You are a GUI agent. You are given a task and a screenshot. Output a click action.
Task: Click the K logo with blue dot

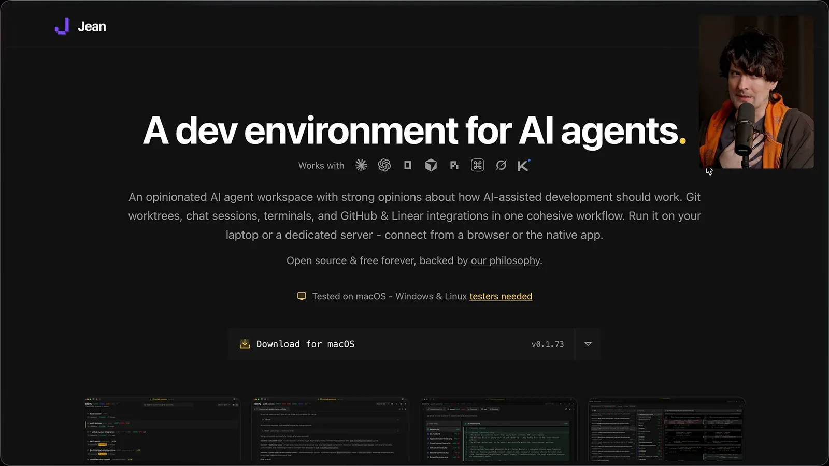click(524, 165)
